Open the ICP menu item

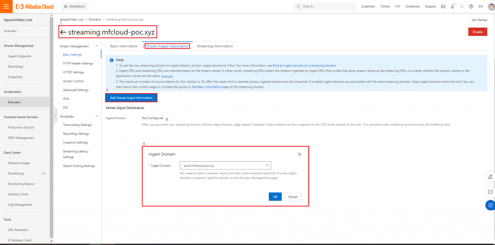coord(398,6)
